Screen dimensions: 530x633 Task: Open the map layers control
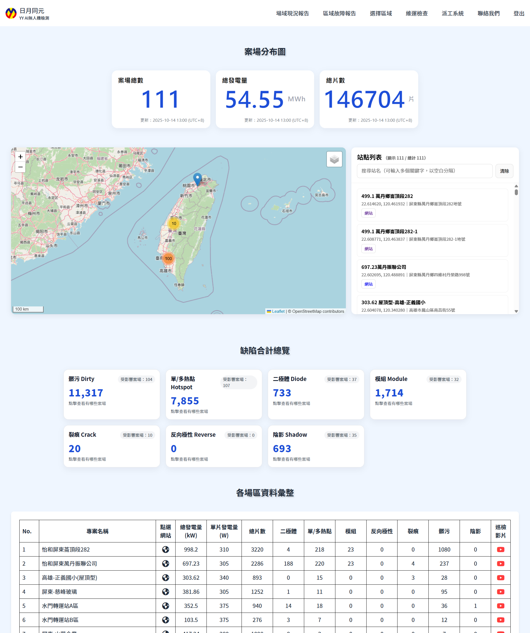click(x=334, y=159)
